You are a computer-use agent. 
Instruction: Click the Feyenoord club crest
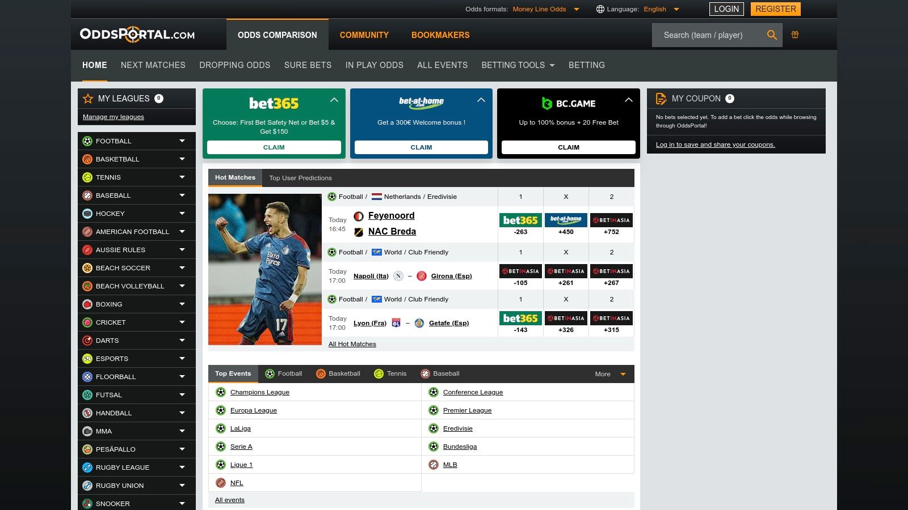coord(359,216)
